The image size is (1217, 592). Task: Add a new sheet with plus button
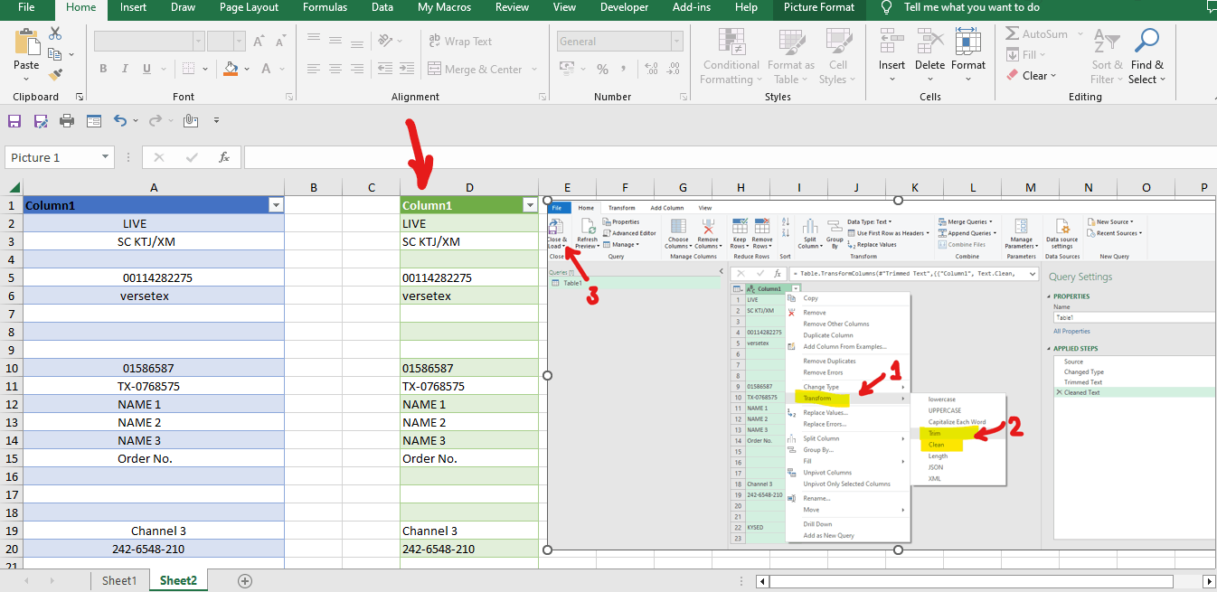point(244,580)
